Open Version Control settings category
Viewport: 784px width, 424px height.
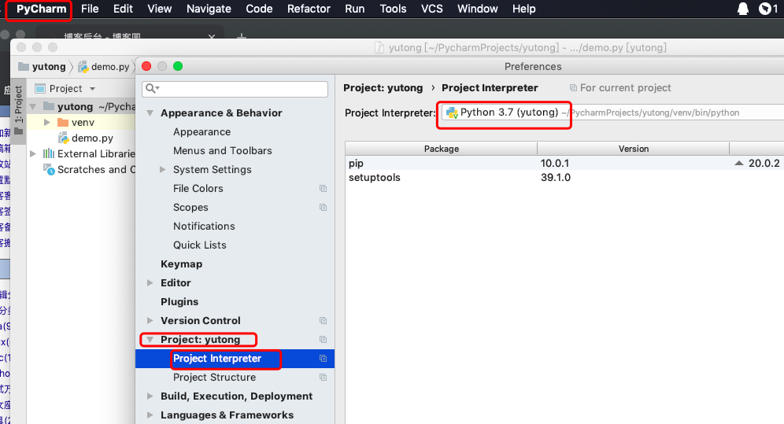pyautogui.click(x=201, y=321)
